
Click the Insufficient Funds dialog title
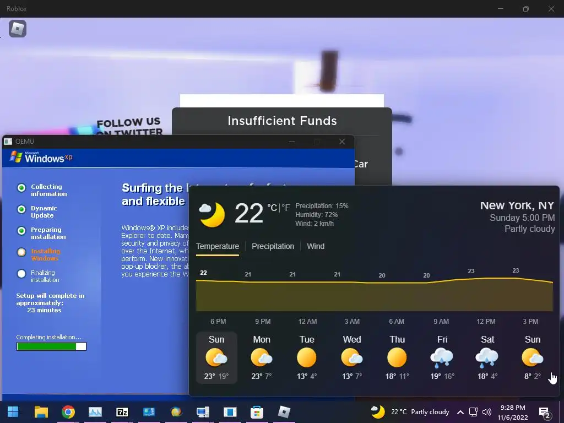click(x=282, y=121)
